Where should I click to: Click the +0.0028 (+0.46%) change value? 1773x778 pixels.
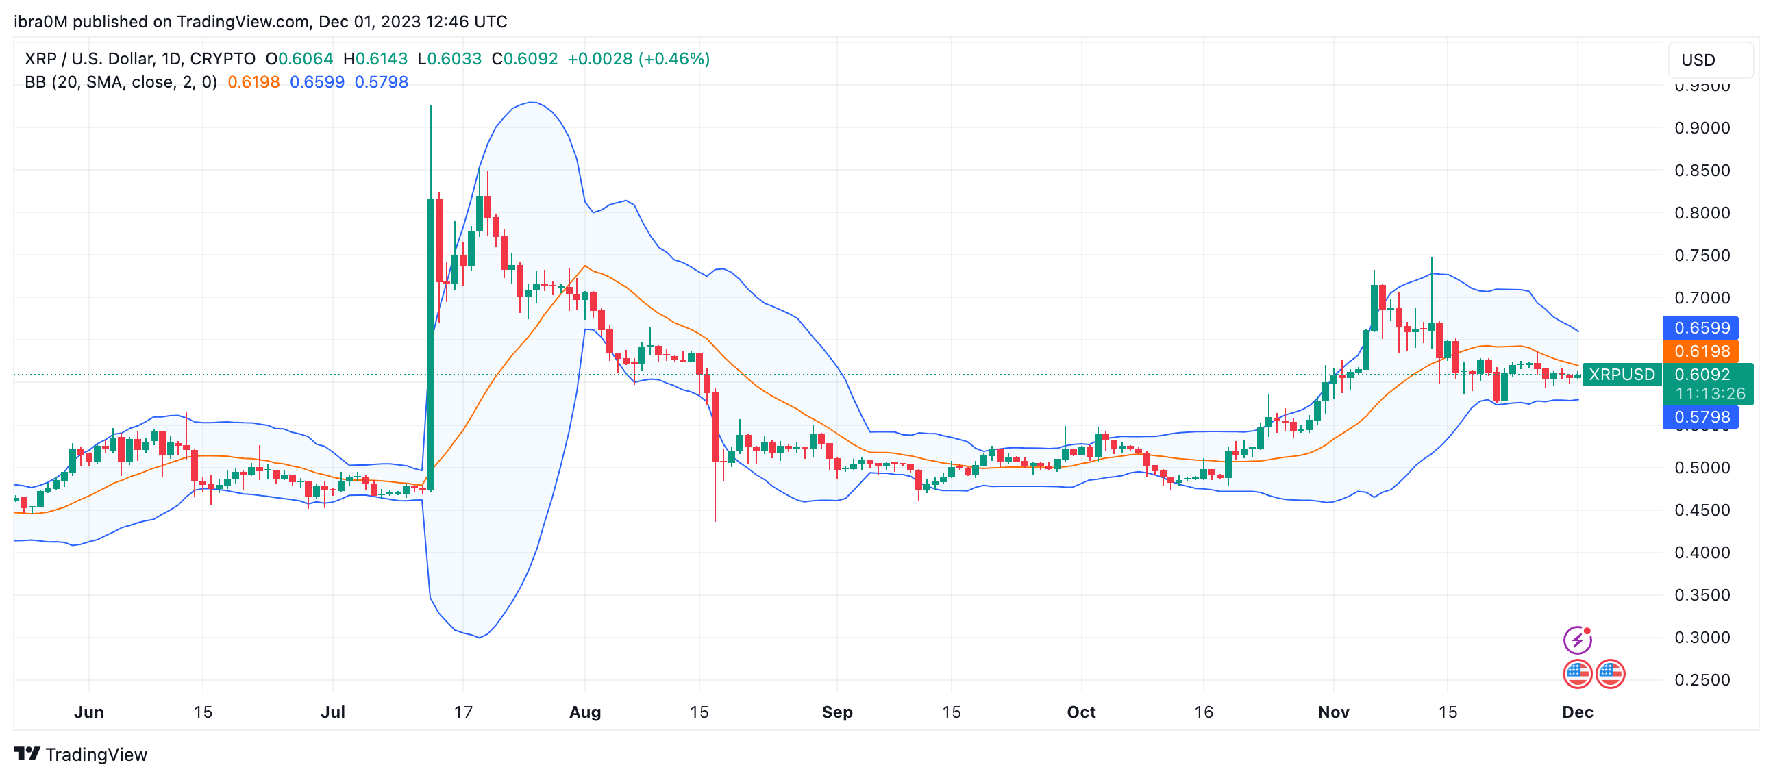coord(638,59)
